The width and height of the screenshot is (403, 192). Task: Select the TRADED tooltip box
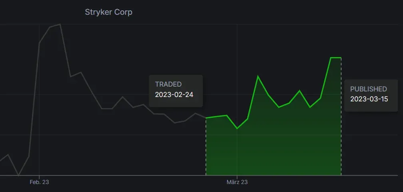tap(176, 91)
